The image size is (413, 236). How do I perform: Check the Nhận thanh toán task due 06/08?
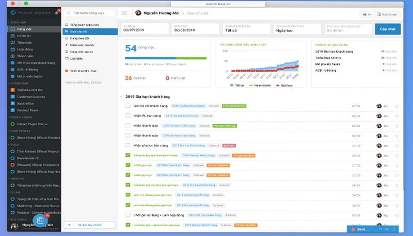128,136
